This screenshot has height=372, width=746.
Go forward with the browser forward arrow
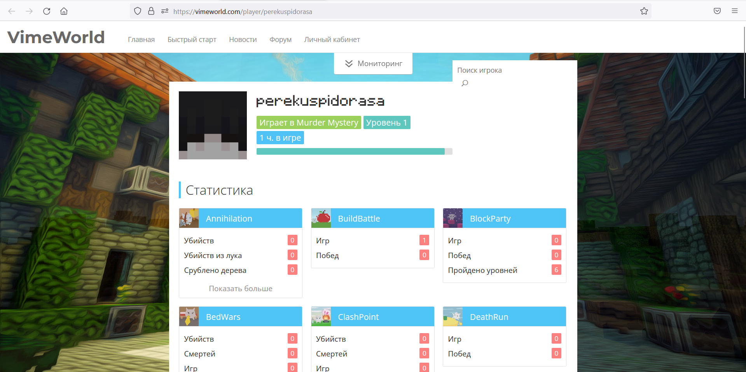click(x=29, y=11)
